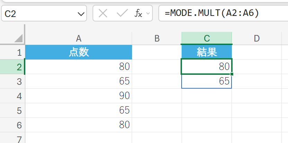
Task: Click the Enter checkmark icon in formula bar
Action: tap(122, 14)
